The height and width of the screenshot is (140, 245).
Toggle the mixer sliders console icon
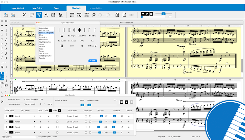point(39,15)
